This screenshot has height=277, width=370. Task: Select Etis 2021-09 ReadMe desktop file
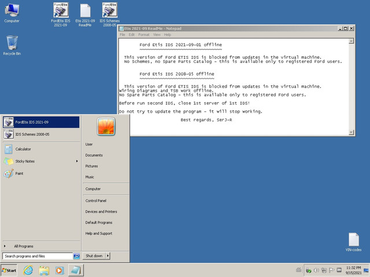tap(85, 14)
